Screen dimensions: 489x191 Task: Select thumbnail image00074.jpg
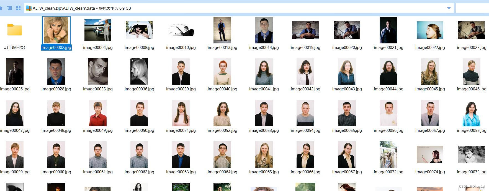430,154
